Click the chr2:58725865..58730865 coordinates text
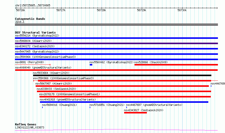225x133 pixels. pos(33,6)
